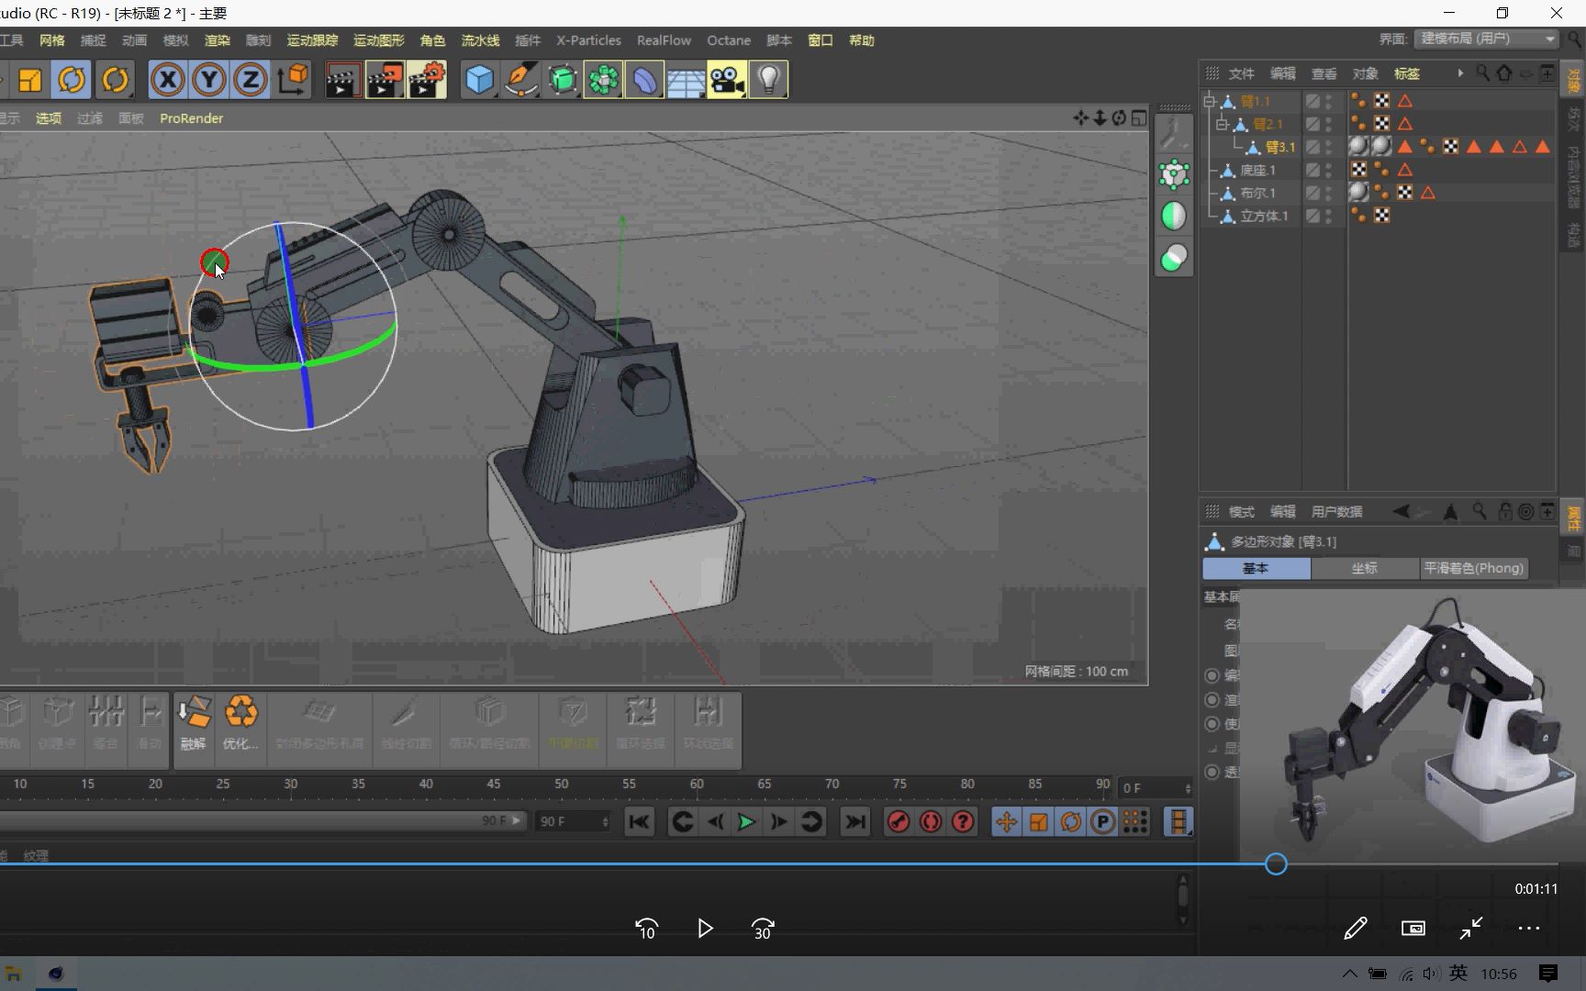Add a Light with the bulb icon
The width and height of the screenshot is (1586, 991).
click(769, 81)
